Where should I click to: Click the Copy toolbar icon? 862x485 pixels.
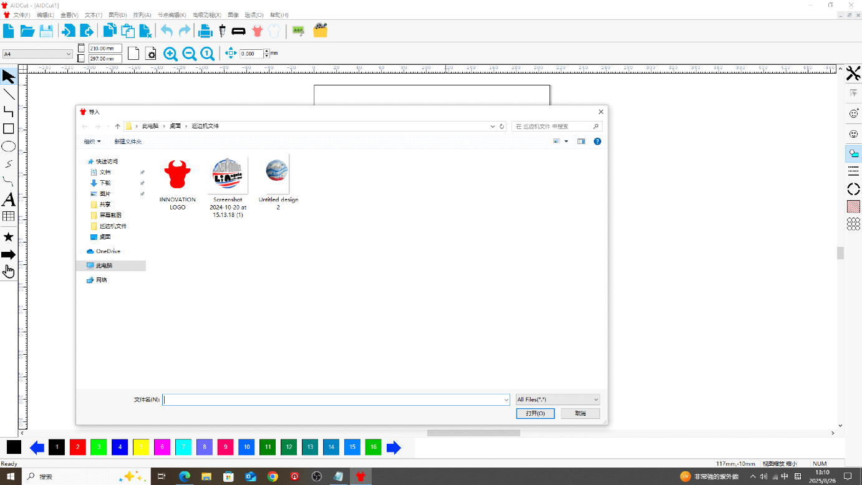click(x=110, y=31)
